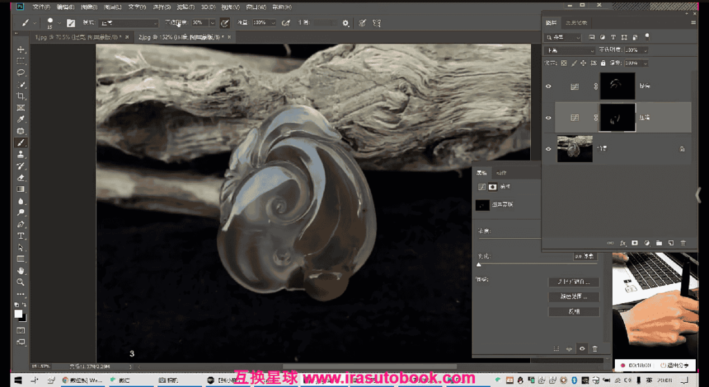Viewport: 709px width, 387px height.
Task: Toggle lock all on the layer
Action: (x=603, y=63)
